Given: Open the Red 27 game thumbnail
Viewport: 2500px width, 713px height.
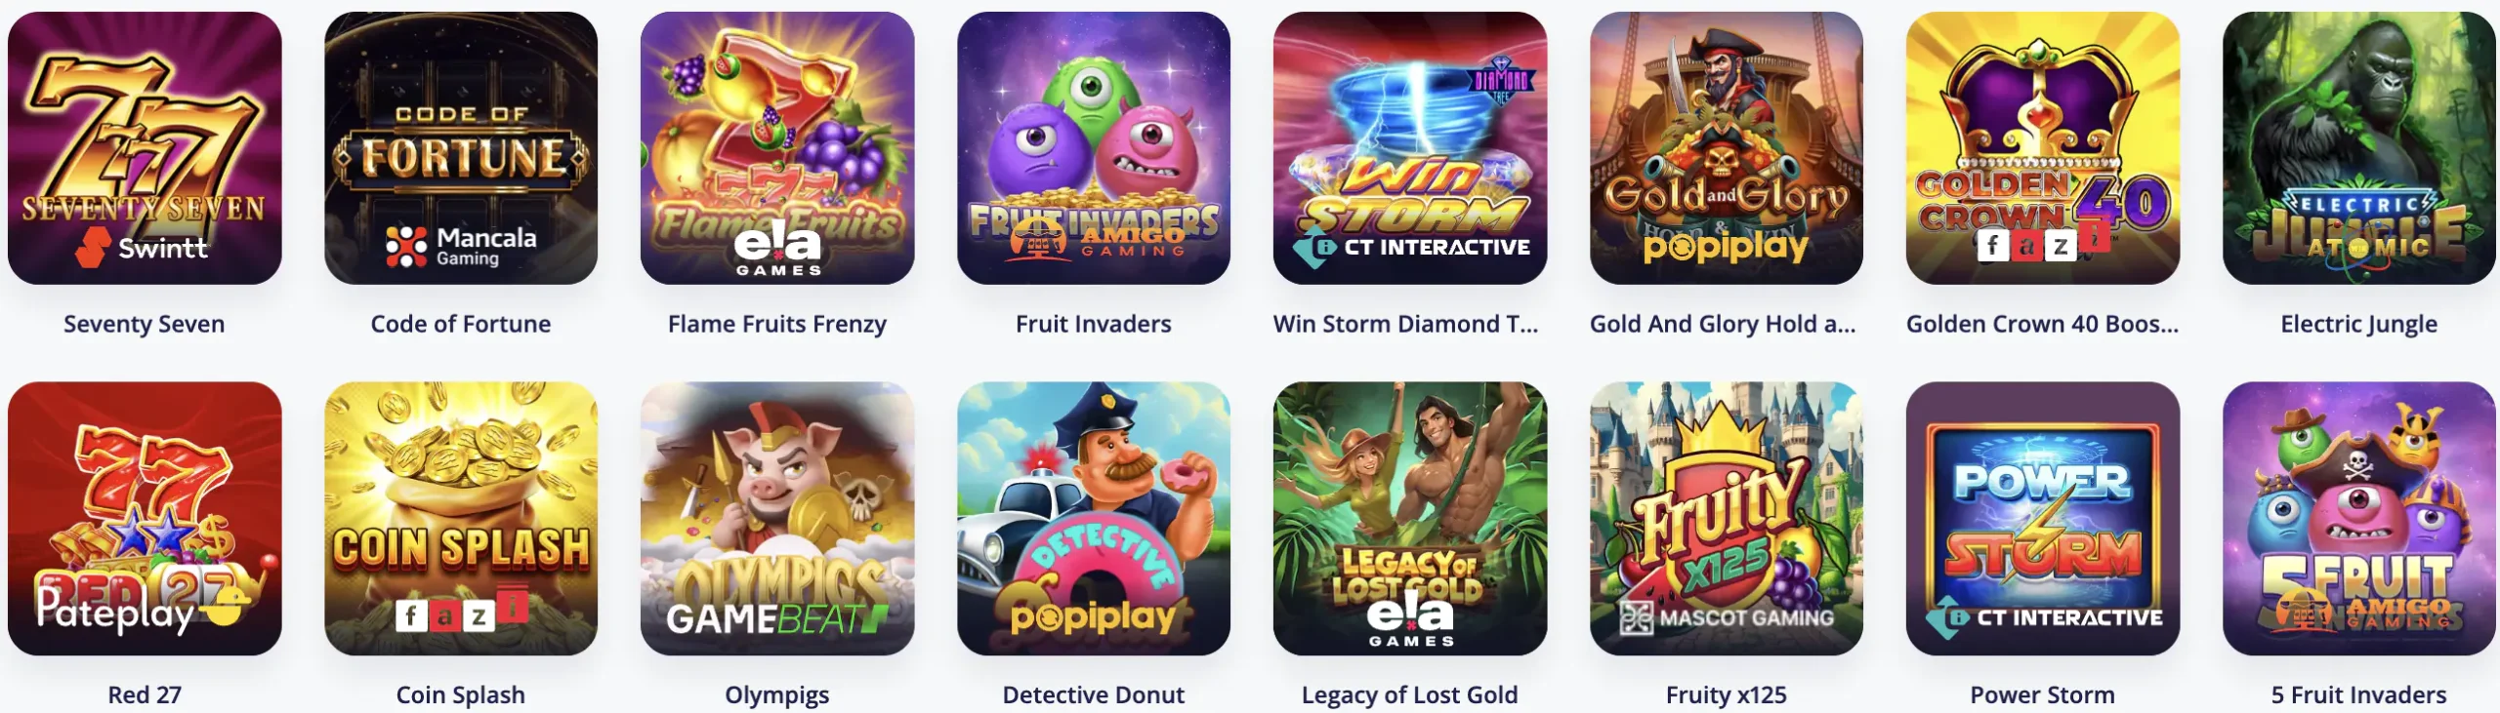Looking at the screenshot, I should click(x=145, y=519).
